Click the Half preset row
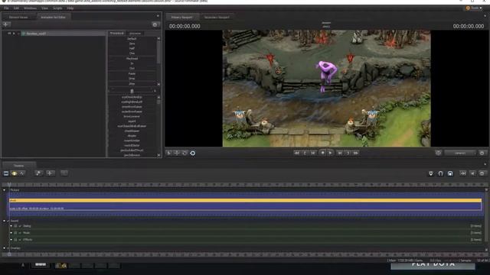The height and width of the screenshot is (275, 490). click(x=132, y=49)
